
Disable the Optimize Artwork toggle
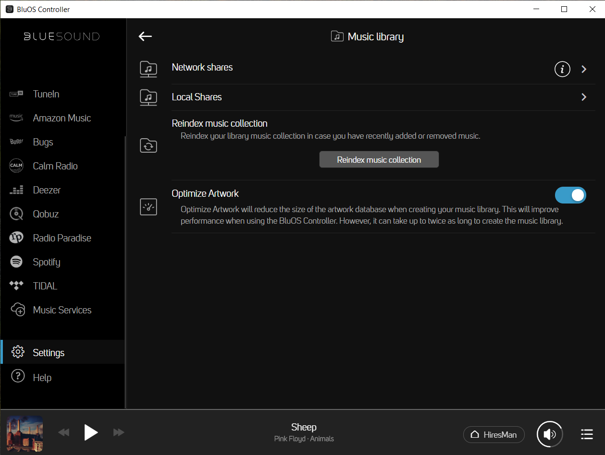[570, 195]
